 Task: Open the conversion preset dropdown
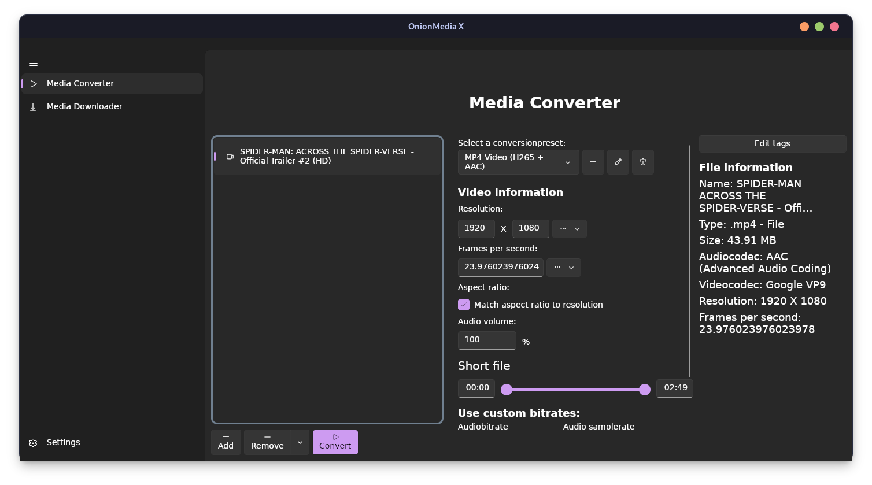coord(518,162)
